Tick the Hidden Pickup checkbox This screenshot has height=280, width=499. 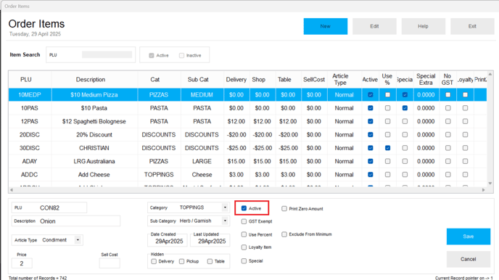pos(181,261)
